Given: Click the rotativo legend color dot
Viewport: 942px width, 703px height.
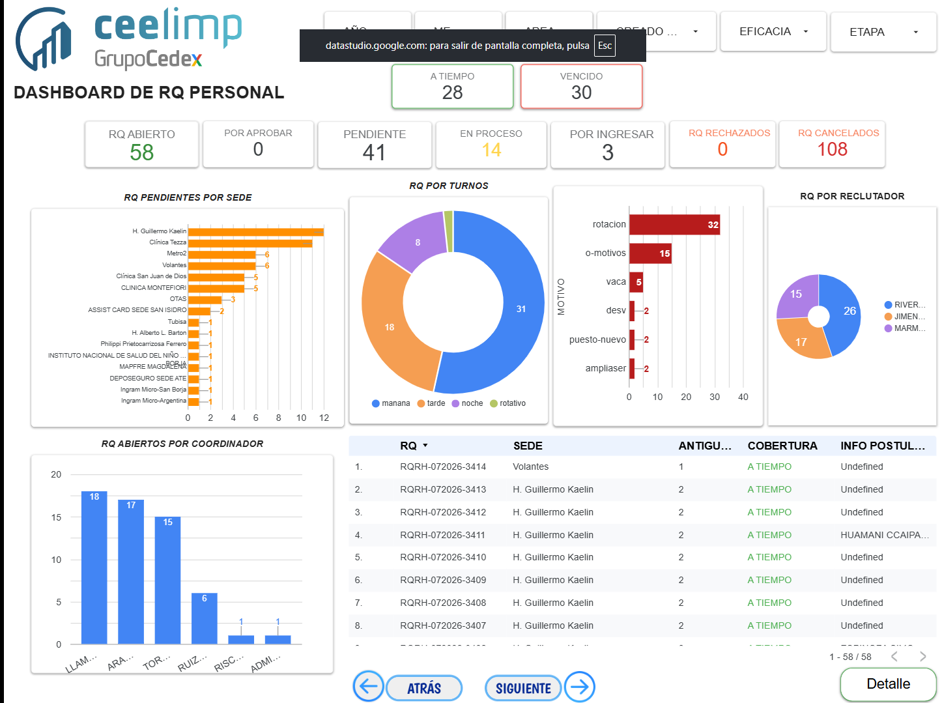Looking at the screenshot, I should [x=494, y=403].
